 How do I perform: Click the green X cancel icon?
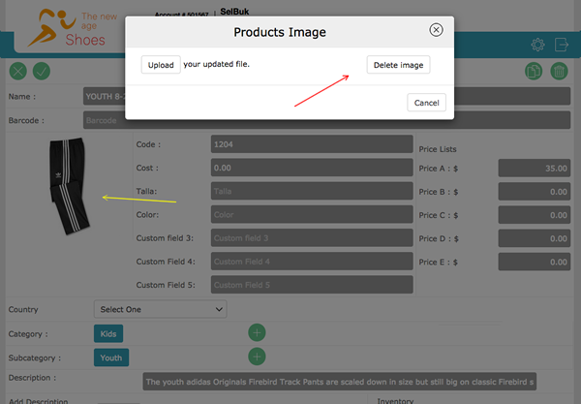17,71
